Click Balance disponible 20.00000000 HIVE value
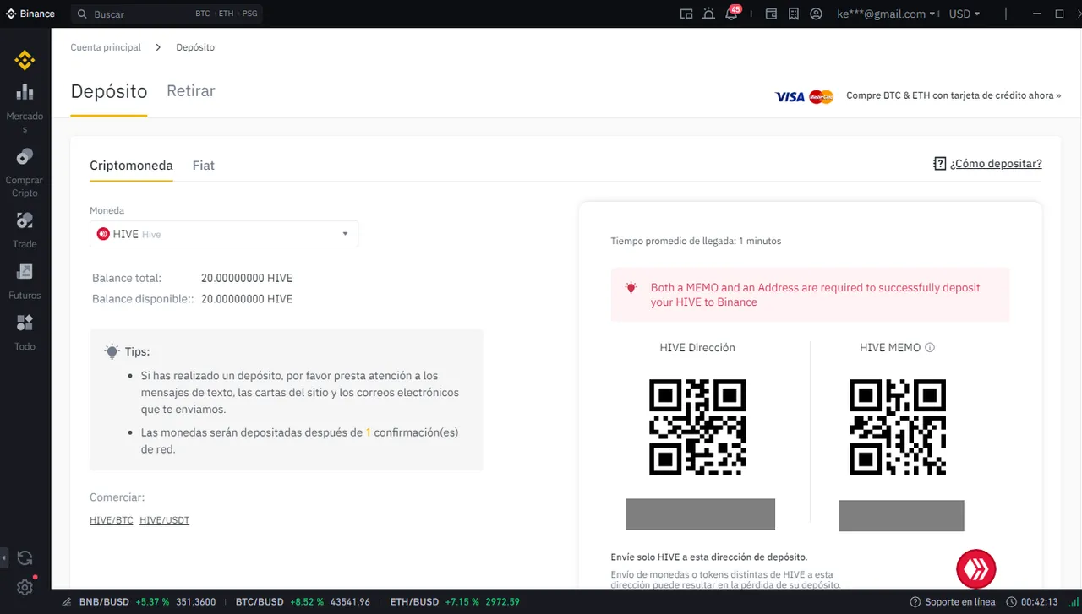This screenshot has height=614, width=1082. click(x=247, y=299)
